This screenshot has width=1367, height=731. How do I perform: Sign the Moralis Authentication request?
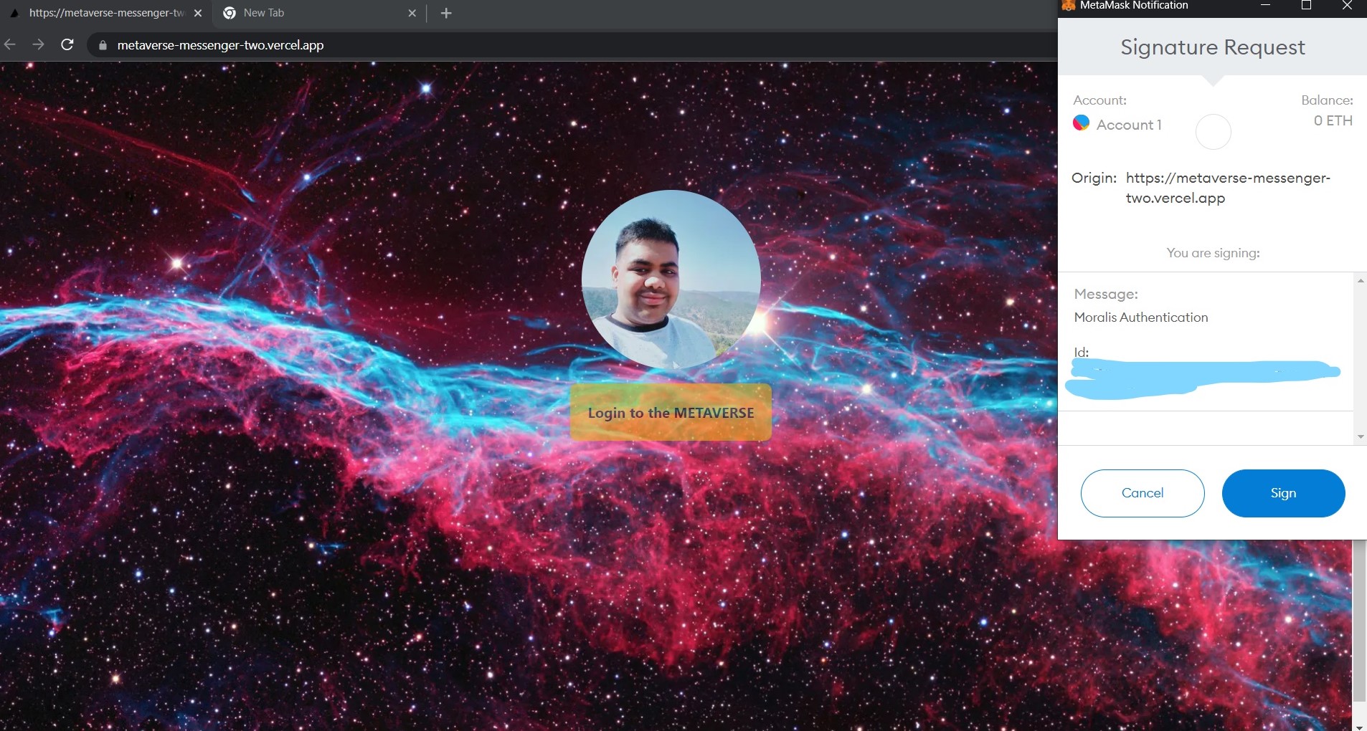coord(1282,492)
